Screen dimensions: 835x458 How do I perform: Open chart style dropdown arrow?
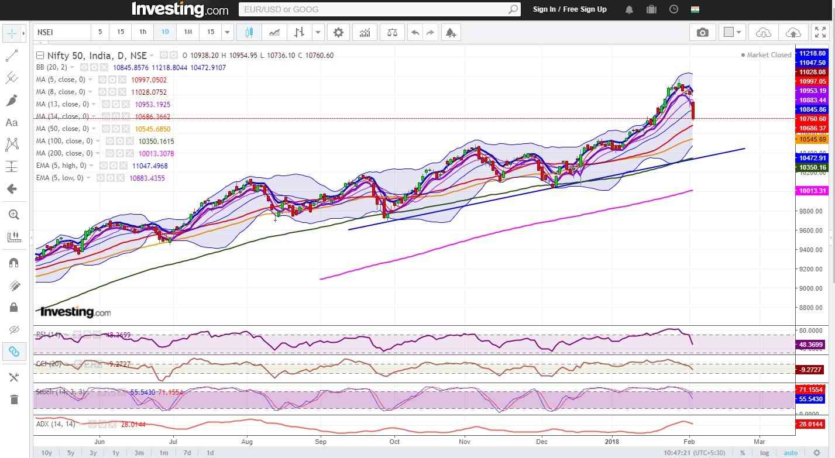point(318,32)
